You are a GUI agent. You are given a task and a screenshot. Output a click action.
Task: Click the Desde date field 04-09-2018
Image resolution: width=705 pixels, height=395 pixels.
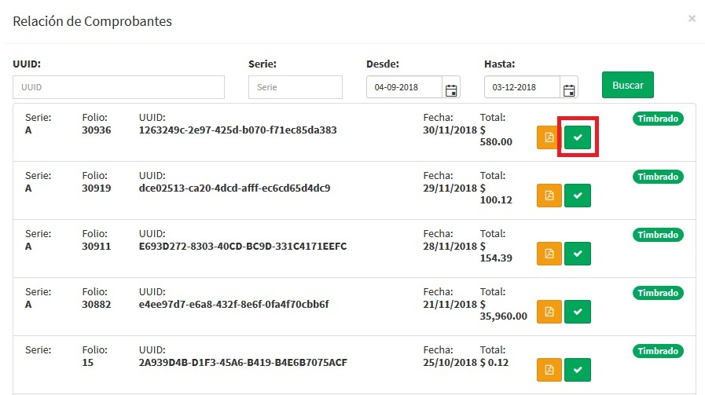(x=405, y=87)
